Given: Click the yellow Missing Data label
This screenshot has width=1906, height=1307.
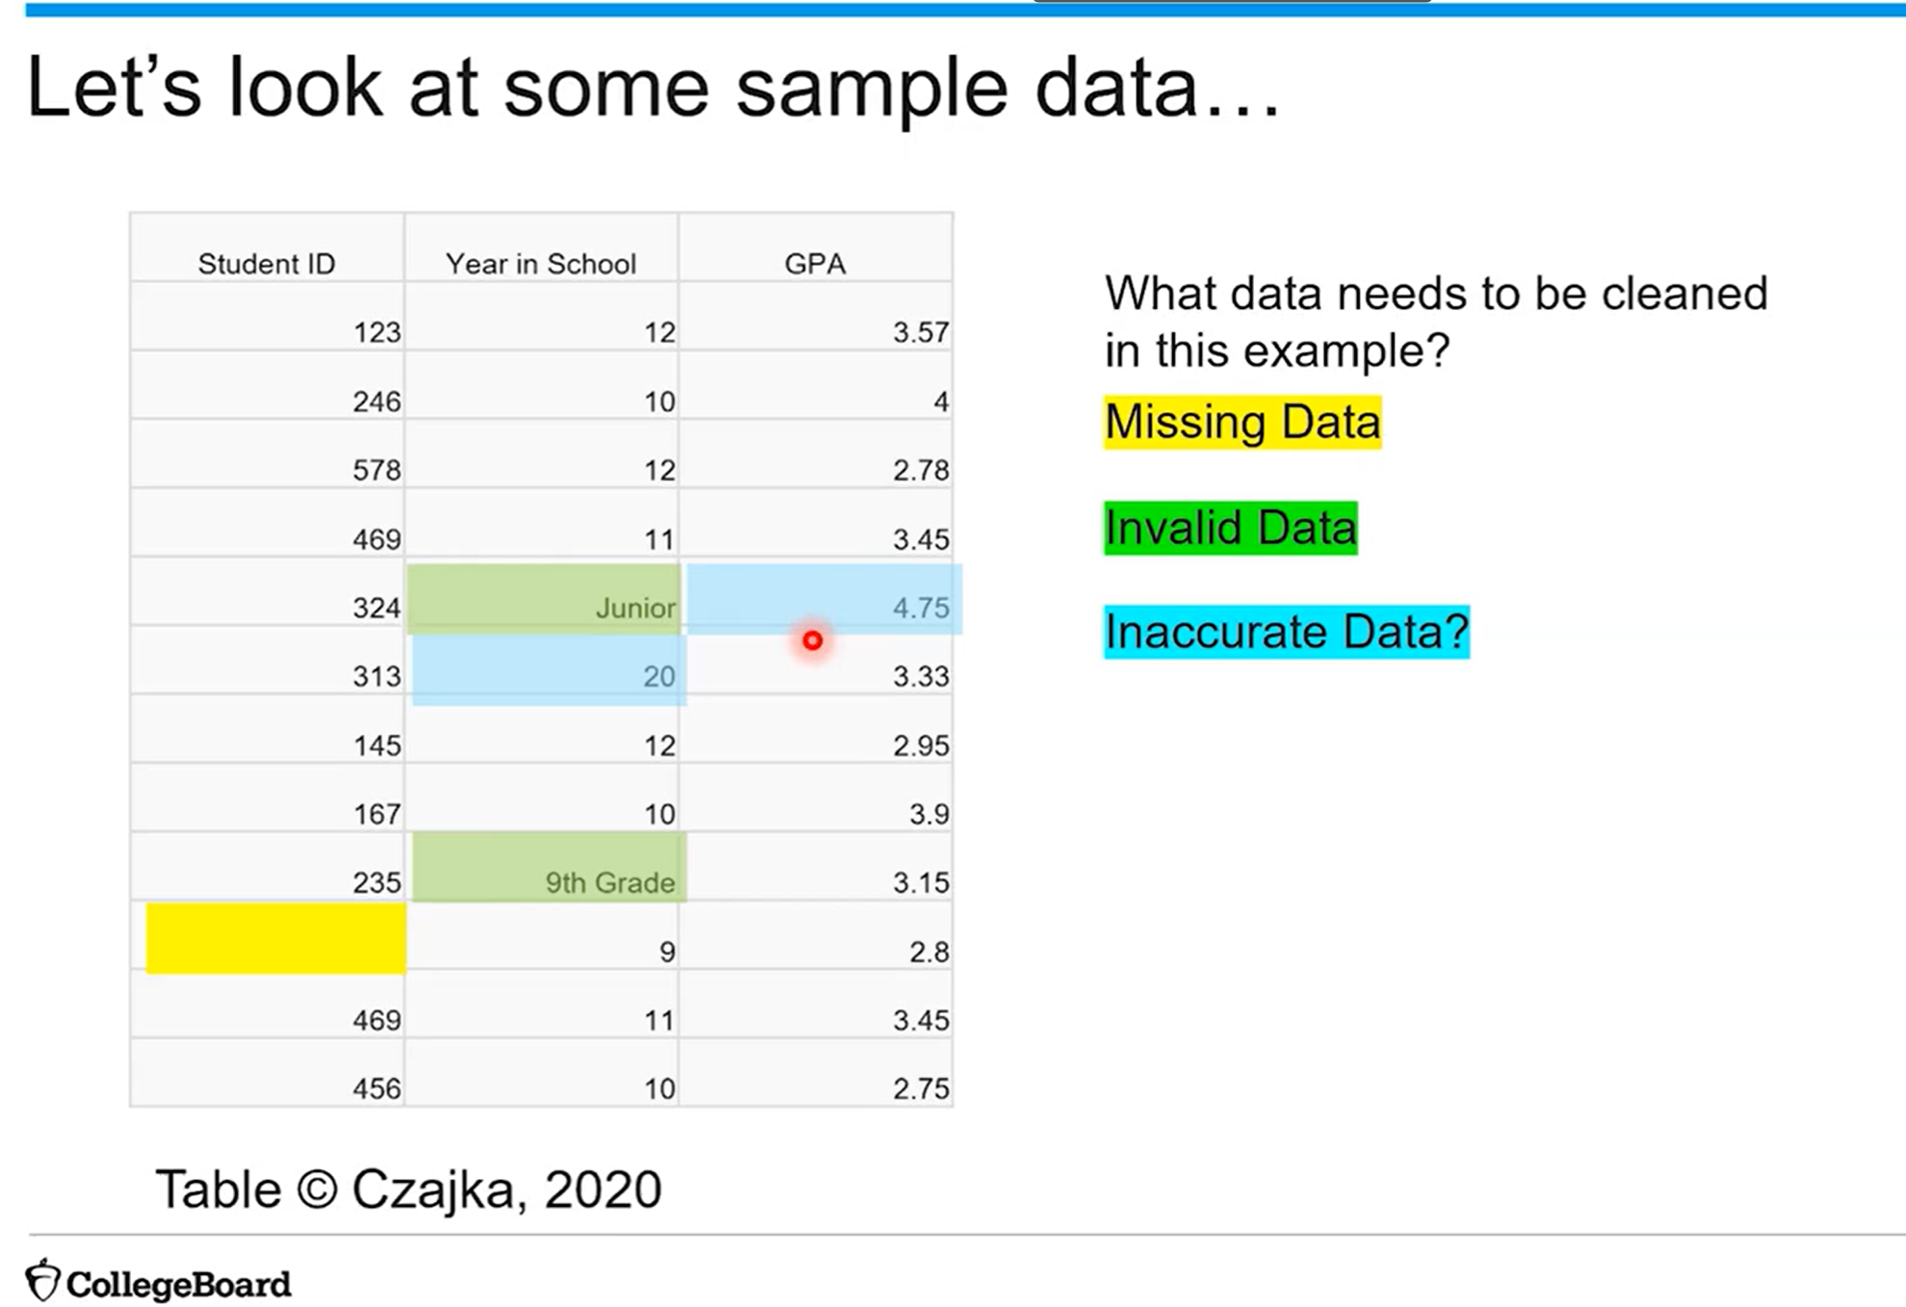Looking at the screenshot, I should click(1242, 422).
